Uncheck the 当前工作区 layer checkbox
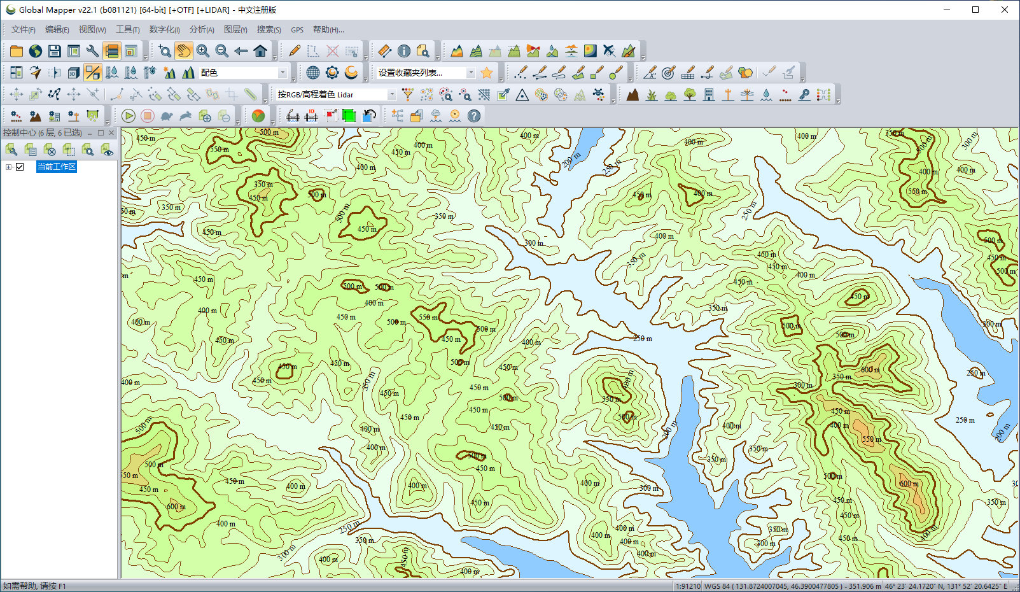 click(x=20, y=167)
